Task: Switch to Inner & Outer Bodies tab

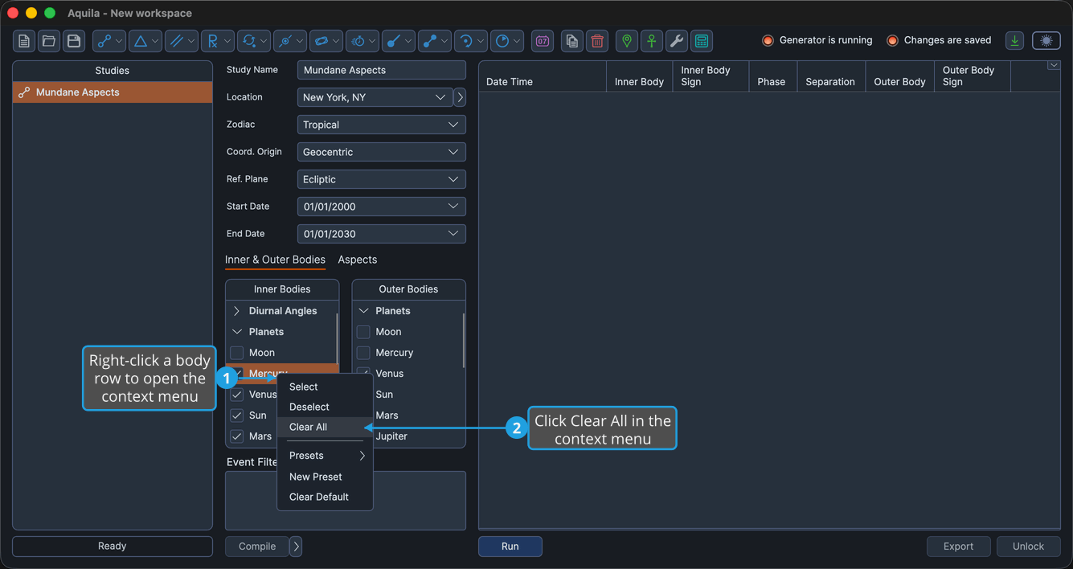Action: pyautogui.click(x=275, y=260)
